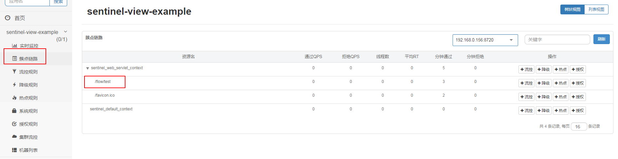Image resolution: width=618 pixels, height=159 pixels.
Task: Click the 机器列表 list icon
Action: pyautogui.click(x=14, y=150)
